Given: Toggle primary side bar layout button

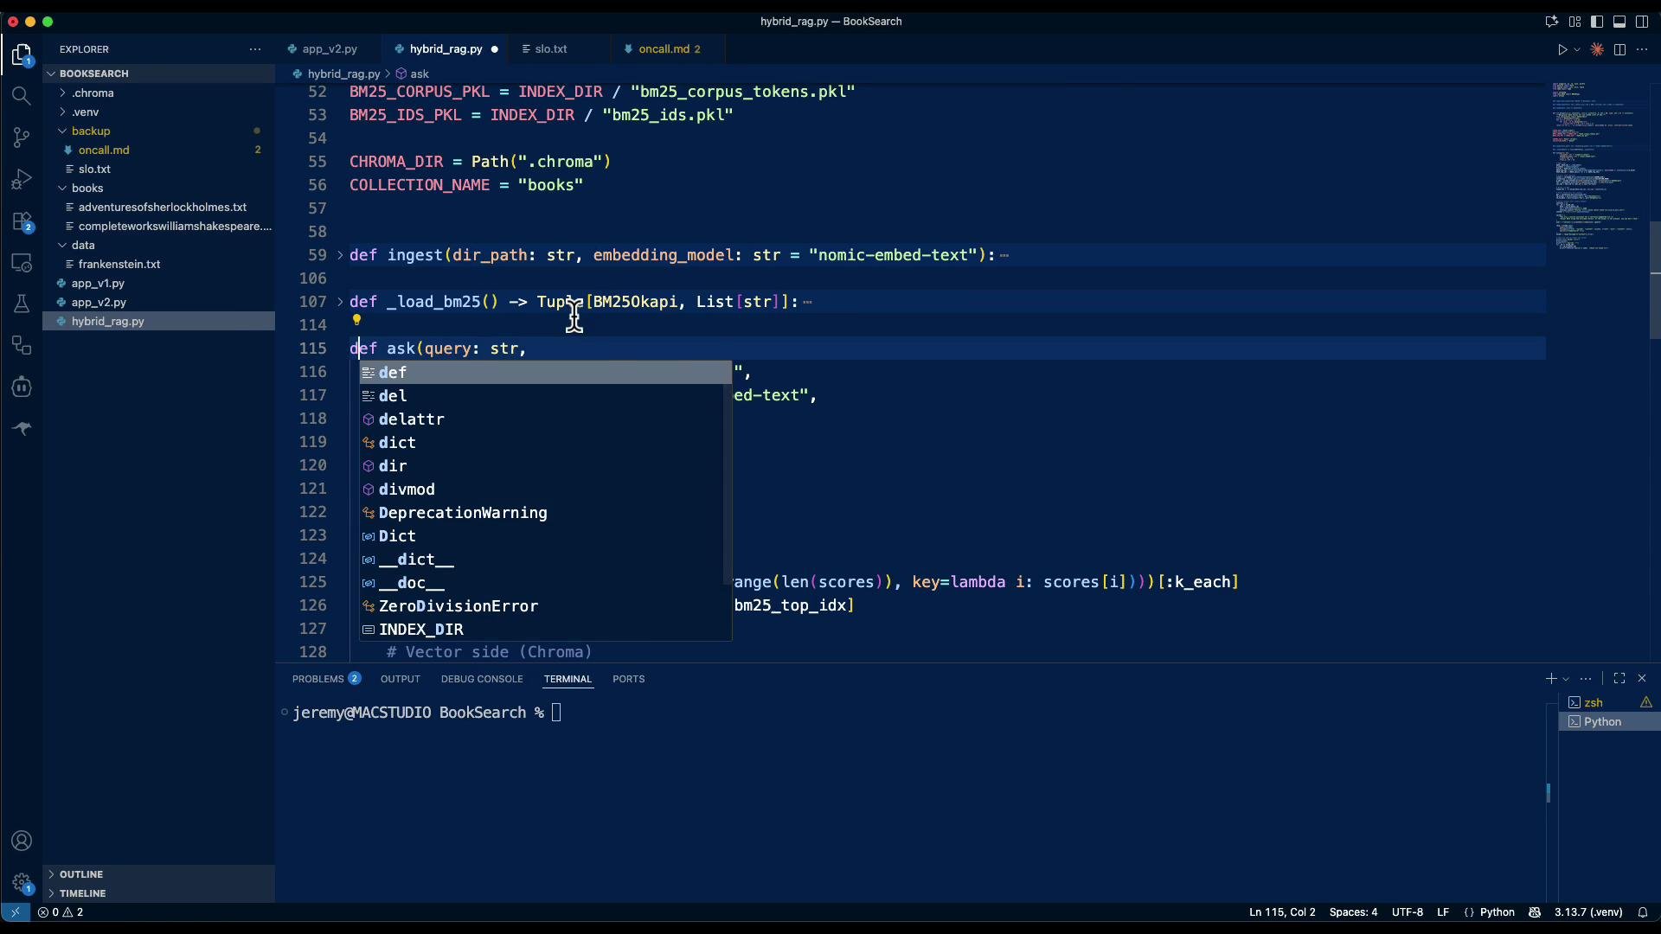Looking at the screenshot, I should pyautogui.click(x=1598, y=22).
